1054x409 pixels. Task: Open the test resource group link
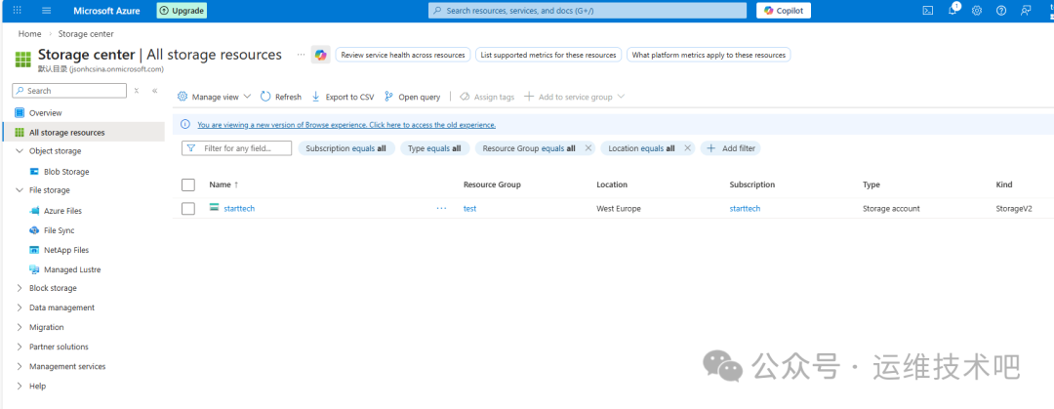(469, 209)
